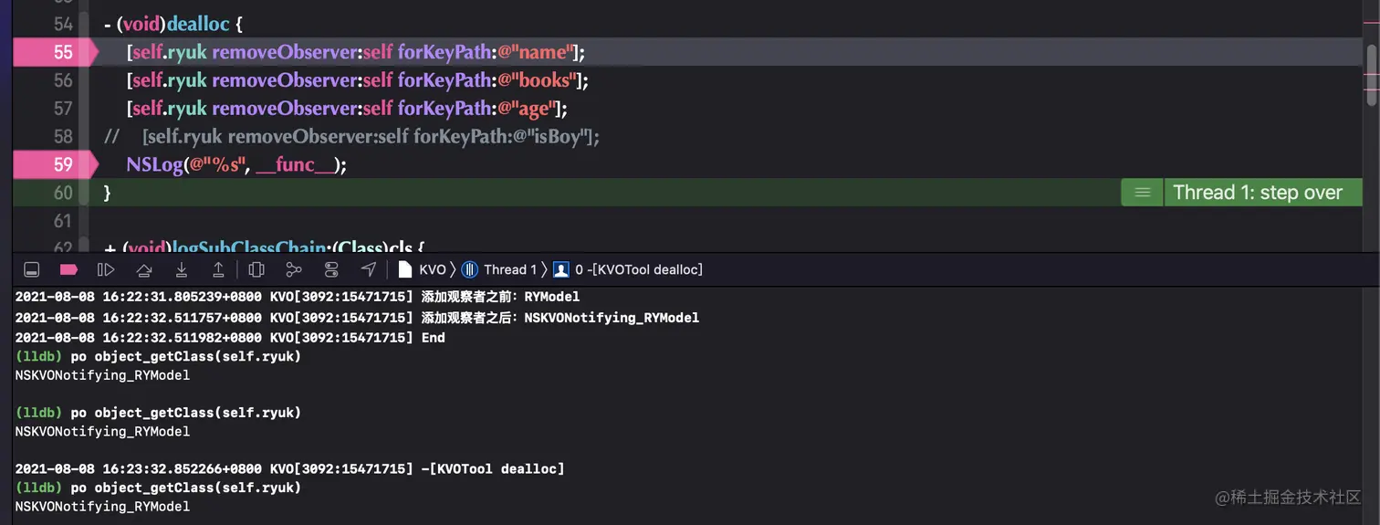Toggle the breakpoint on line 55

tap(55, 52)
